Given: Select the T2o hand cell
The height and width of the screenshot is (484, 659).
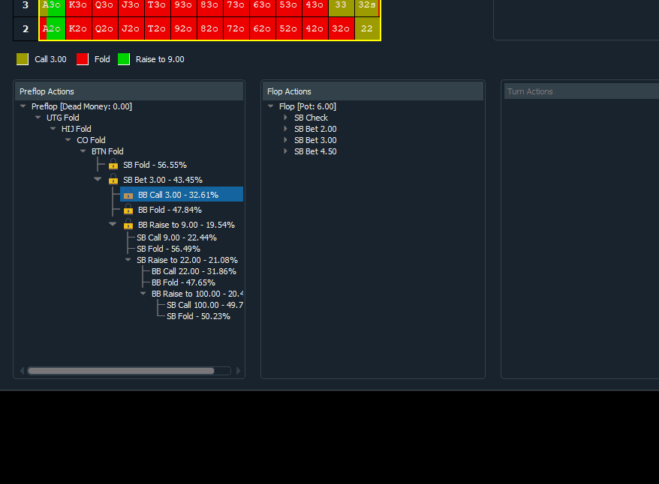Looking at the screenshot, I should click(x=157, y=29).
